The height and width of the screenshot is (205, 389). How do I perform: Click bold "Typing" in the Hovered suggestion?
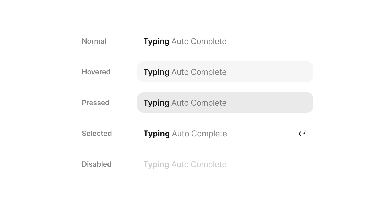tap(156, 72)
